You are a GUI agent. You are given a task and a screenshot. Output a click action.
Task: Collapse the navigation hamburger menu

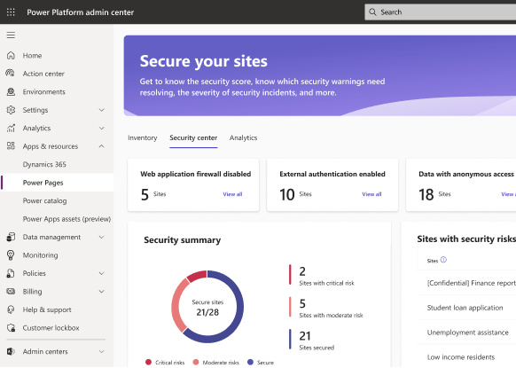point(11,35)
